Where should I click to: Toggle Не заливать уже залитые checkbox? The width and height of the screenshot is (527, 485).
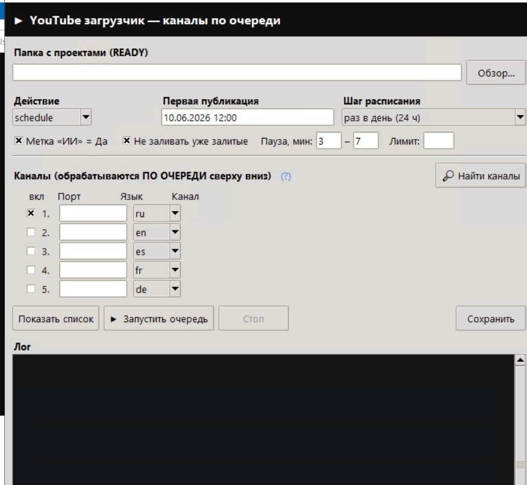pos(126,140)
